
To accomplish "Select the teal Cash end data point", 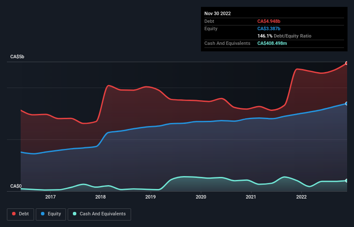I will [x=347, y=181].
